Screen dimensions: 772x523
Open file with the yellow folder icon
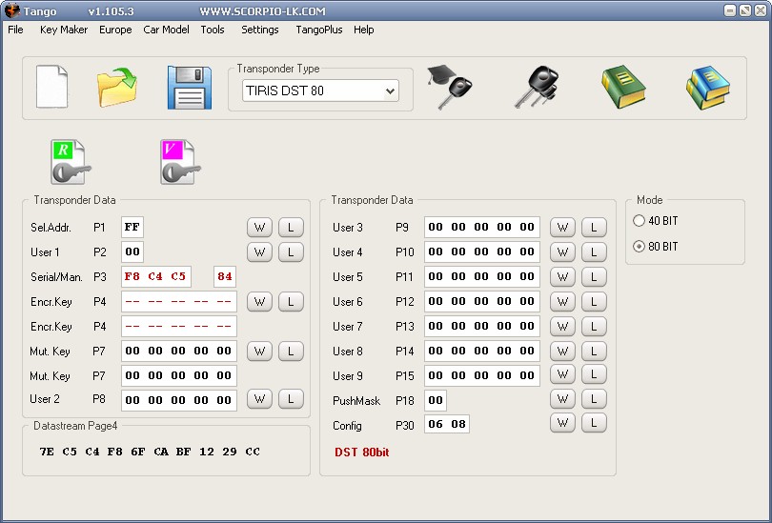point(117,88)
